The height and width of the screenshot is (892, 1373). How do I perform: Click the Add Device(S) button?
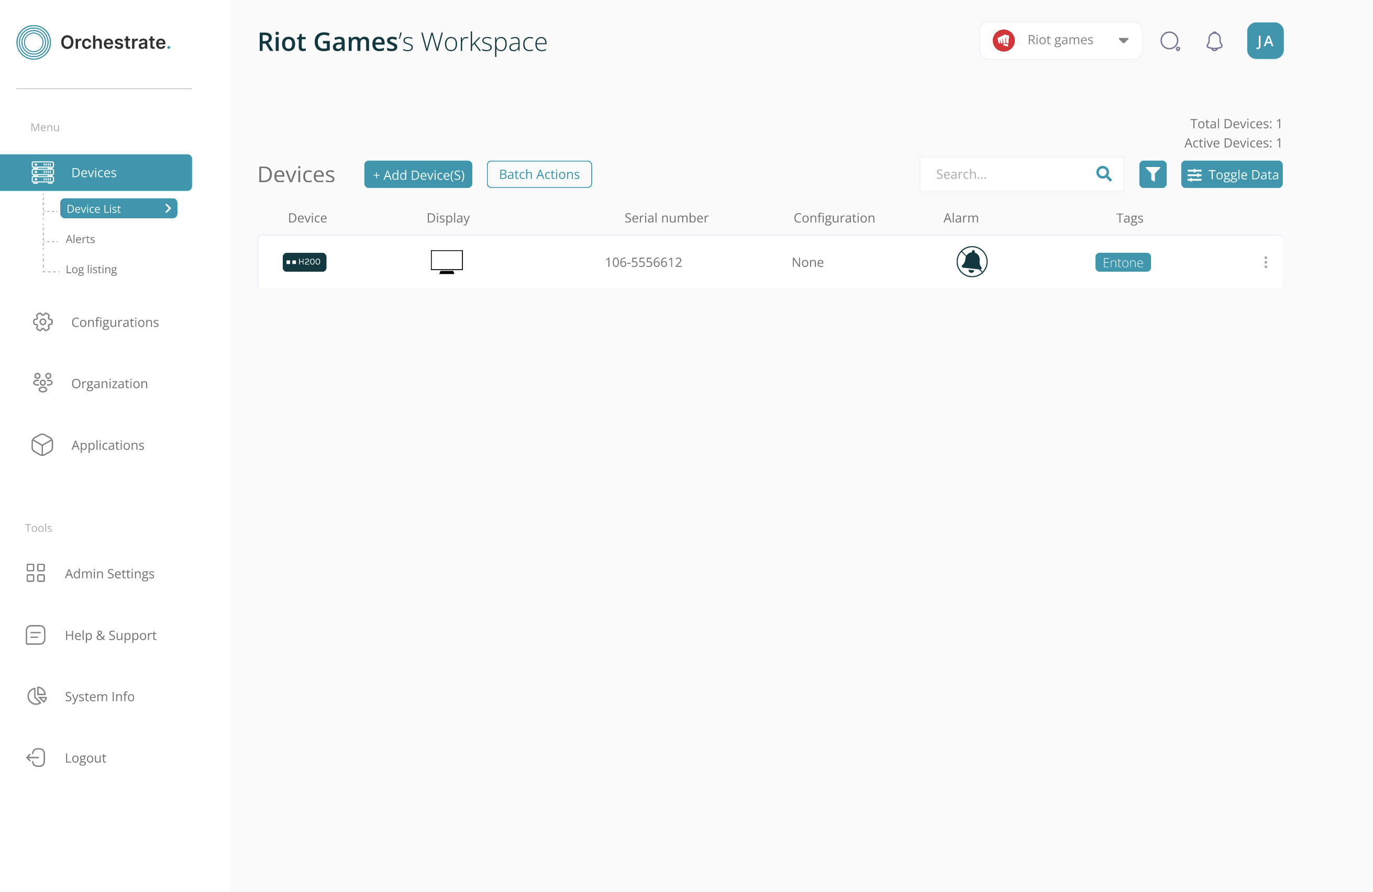click(x=418, y=174)
